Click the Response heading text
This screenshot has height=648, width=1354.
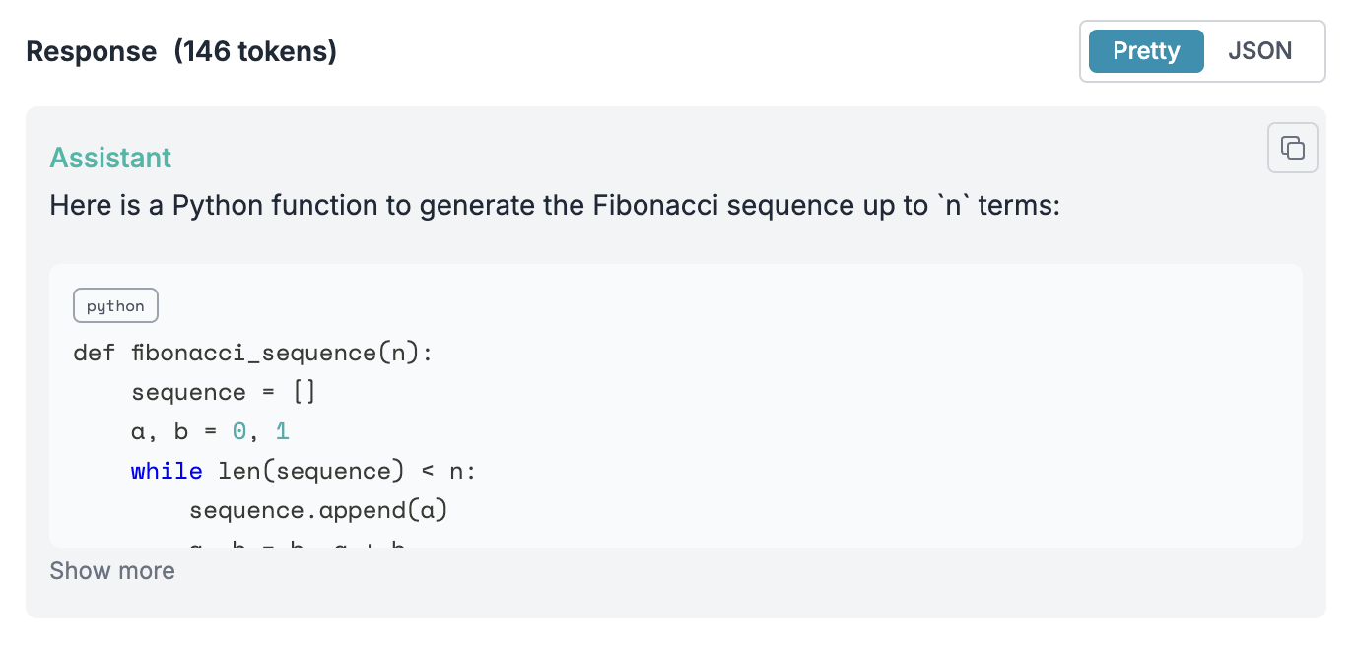pyautogui.click(x=91, y=51)
